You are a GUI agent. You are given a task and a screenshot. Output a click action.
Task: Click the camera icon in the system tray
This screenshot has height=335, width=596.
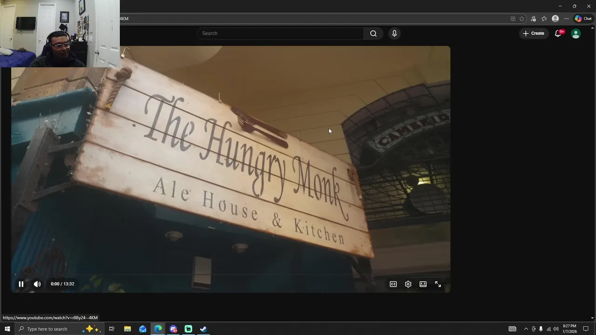click(x=534, y=329)
